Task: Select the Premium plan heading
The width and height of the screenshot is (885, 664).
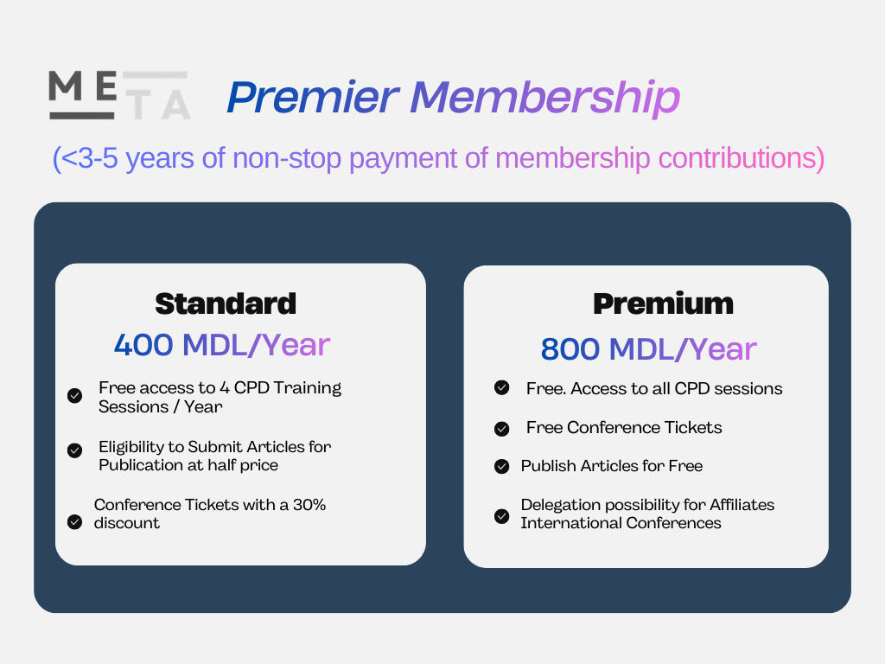Action: click(663, 303)
